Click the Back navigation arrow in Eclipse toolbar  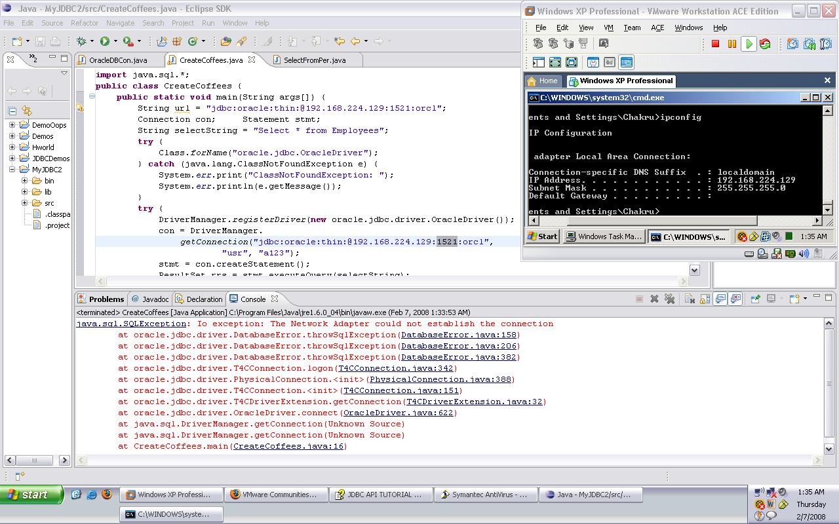pos(355,41)
